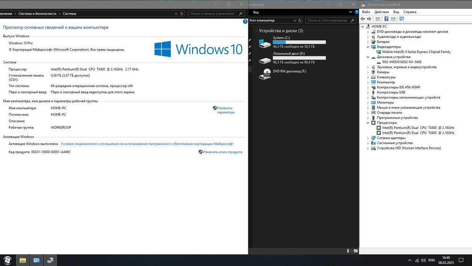472x266 pixels.
Task: Go back in Device Manager toolbar
Action: click(x=362, y=19)
